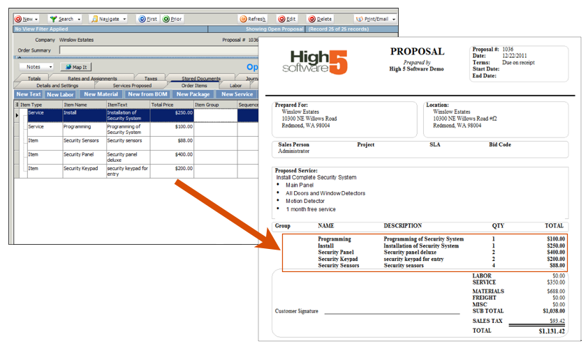Go to First record icon
This screenshot has width=588, height=348.
click(x=142, y=19)
